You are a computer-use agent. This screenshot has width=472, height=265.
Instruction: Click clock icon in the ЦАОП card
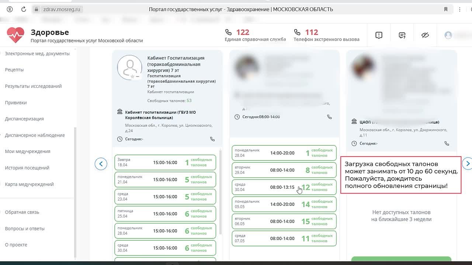pos(354,144)
